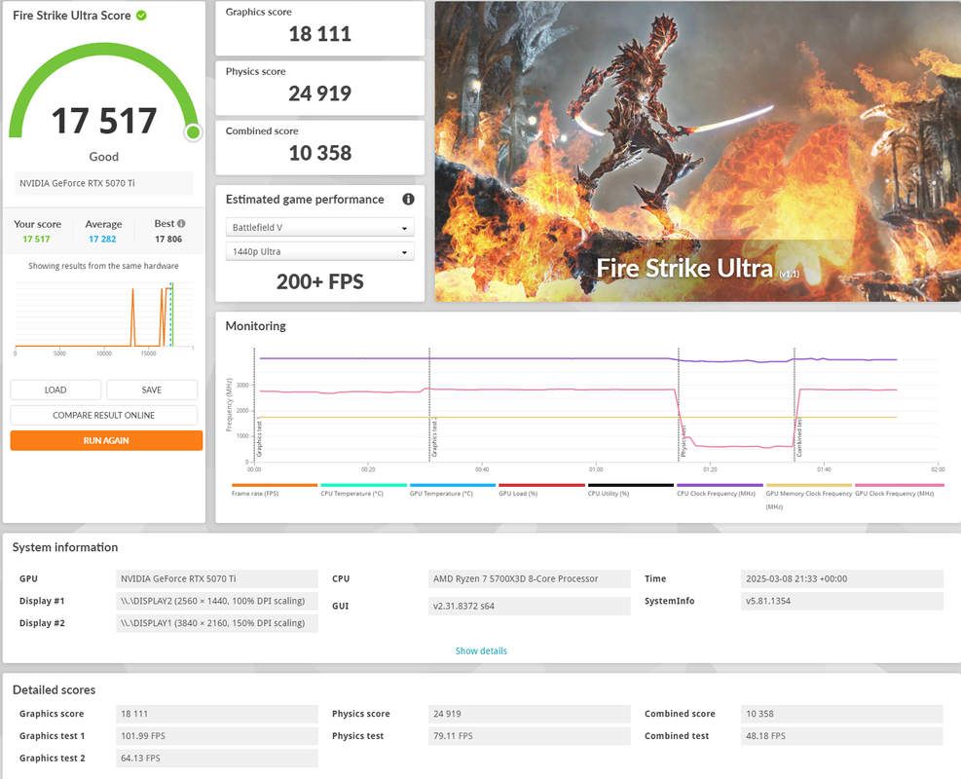Screen dimensions: 961x779
Task: Click the Time value 2025-03-08 21:33
Action: click(842, 578)
